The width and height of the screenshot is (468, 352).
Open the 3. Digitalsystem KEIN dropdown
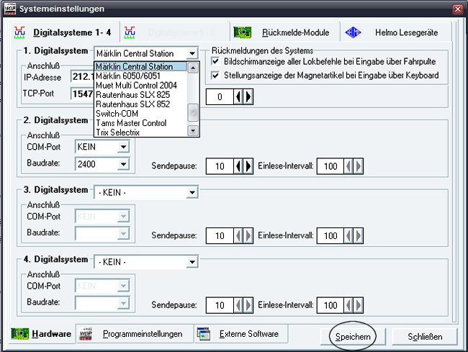[x=192, y=192]
